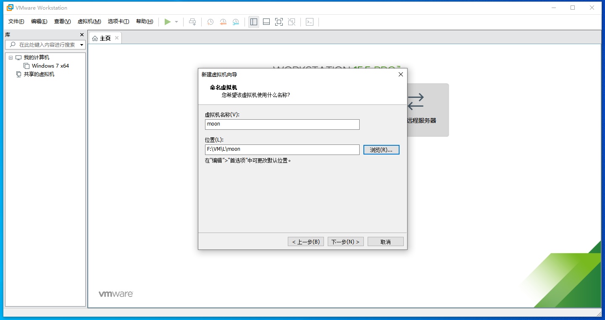Switch to the 主页 tab

point(105,38)
